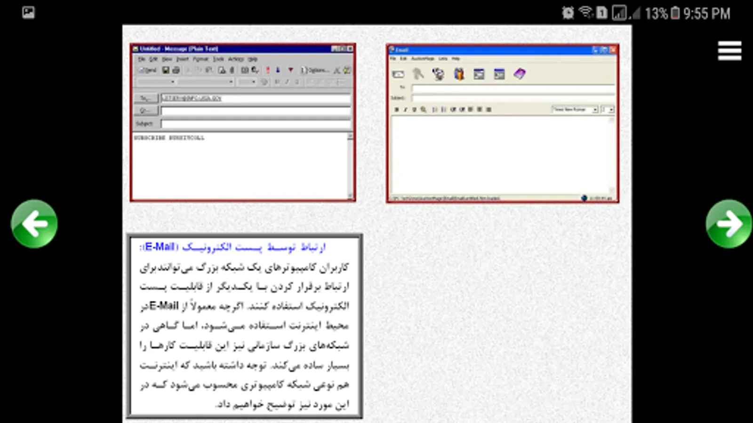Open the Times New Roman font dropdown
This screenshot has width=753, height=423.
(x=575, y=110)
